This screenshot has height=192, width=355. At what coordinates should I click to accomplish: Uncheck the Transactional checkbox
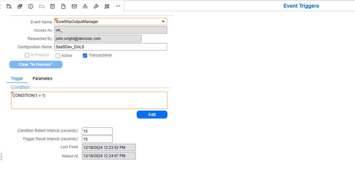click(x=85, y=56)
